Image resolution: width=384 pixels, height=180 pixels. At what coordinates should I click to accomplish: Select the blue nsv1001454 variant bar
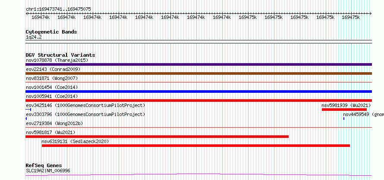tap(198, 92)
